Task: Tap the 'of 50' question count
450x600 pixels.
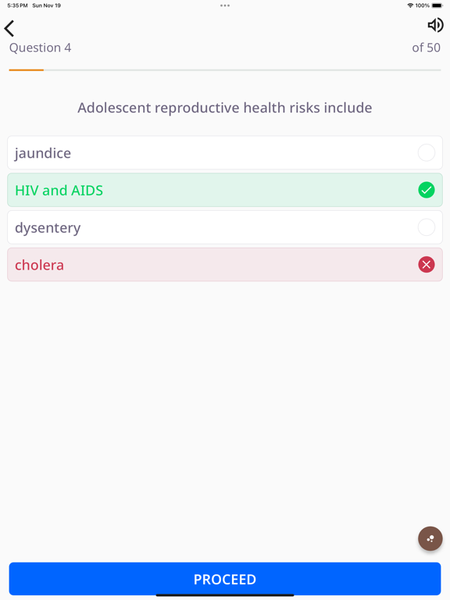Action: (x=426, y=48)
